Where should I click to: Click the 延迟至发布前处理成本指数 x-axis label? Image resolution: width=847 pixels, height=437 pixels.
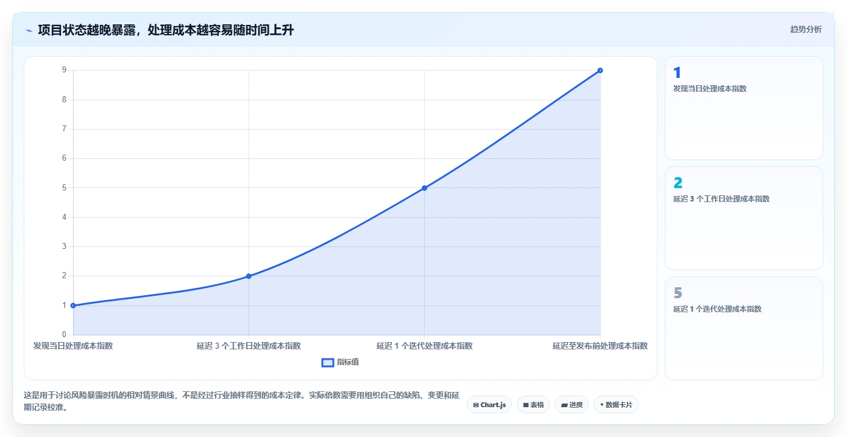[x=600, y=346]
